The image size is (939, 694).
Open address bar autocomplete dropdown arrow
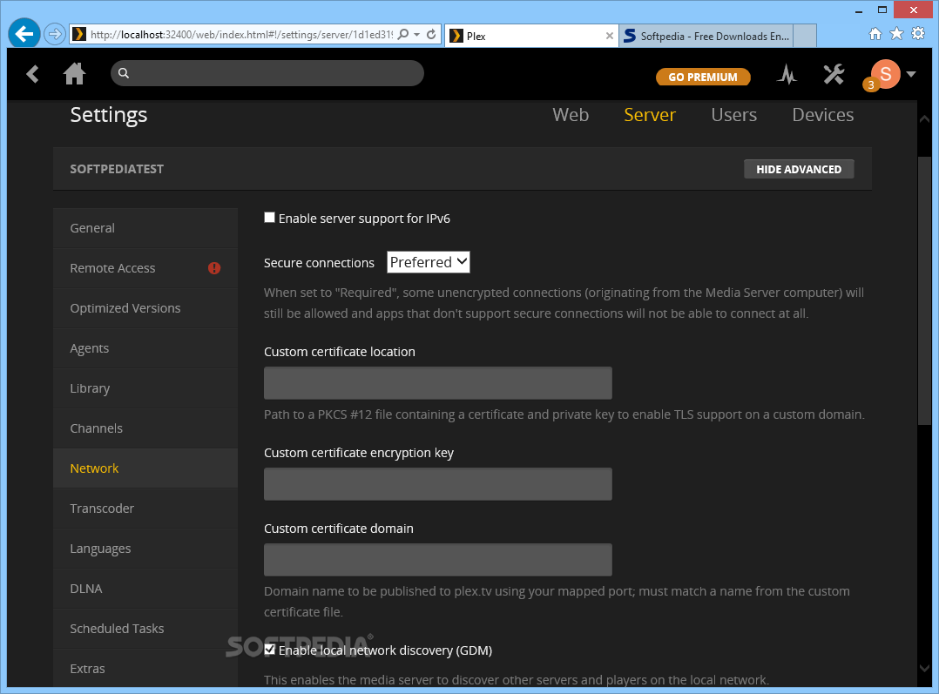point(416,34)
